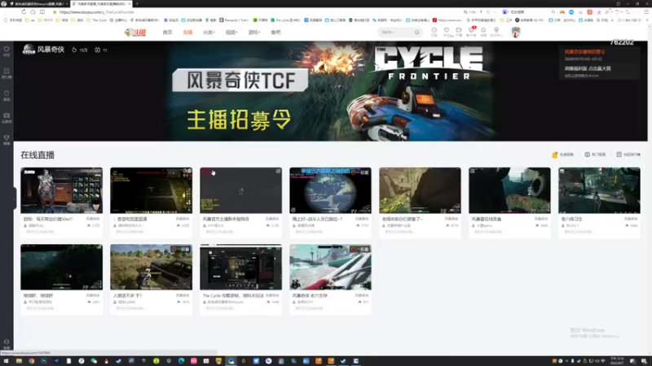Open the 首页 home tab
This screenshot has width=652, height=366.
click(x=167, y=33)
